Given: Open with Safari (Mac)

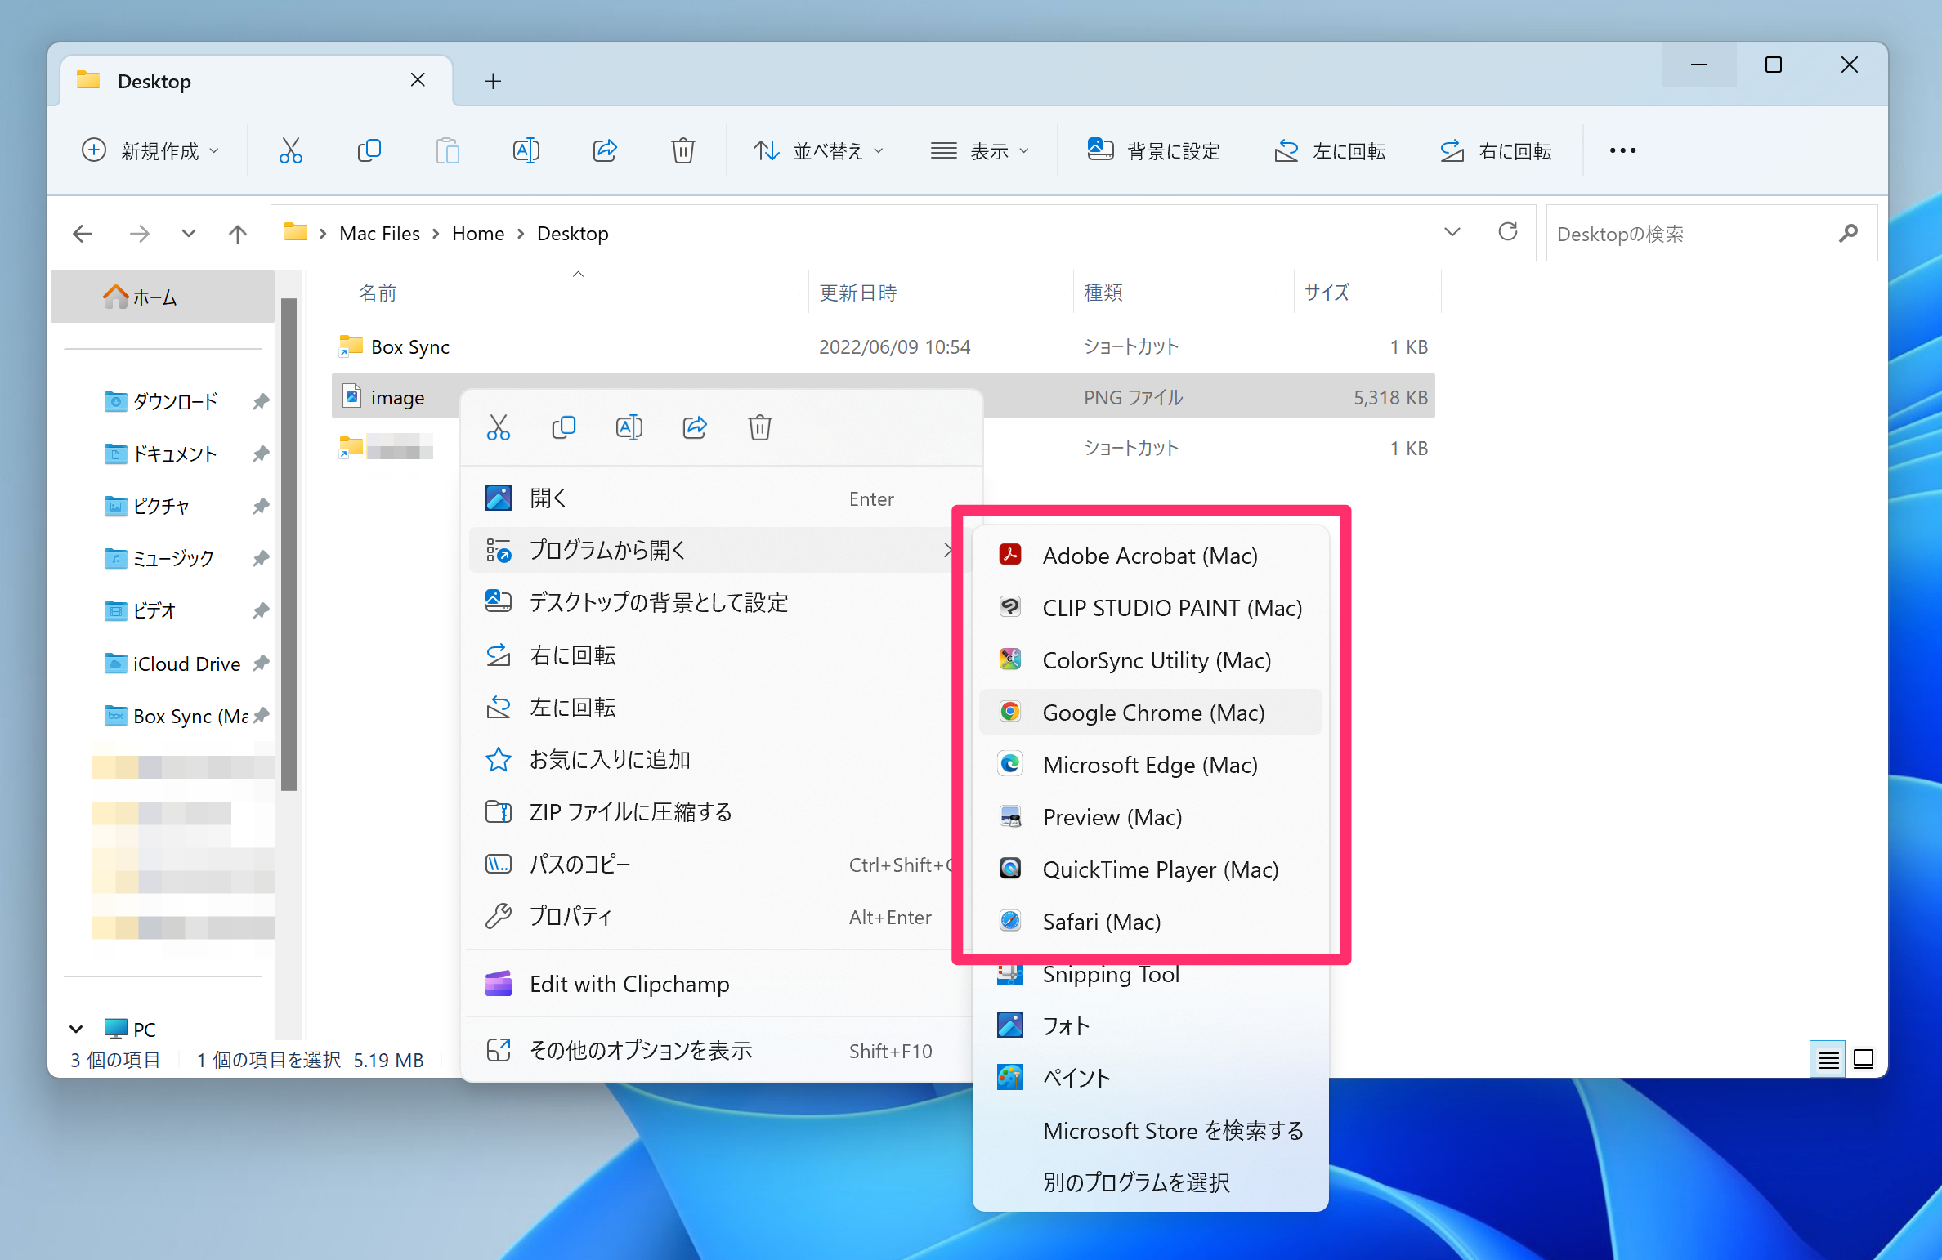Looking at the screenshot, I should 1151,921.
